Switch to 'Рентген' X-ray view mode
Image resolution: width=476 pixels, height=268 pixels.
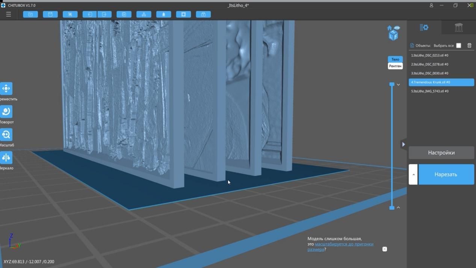pos(395,66)
